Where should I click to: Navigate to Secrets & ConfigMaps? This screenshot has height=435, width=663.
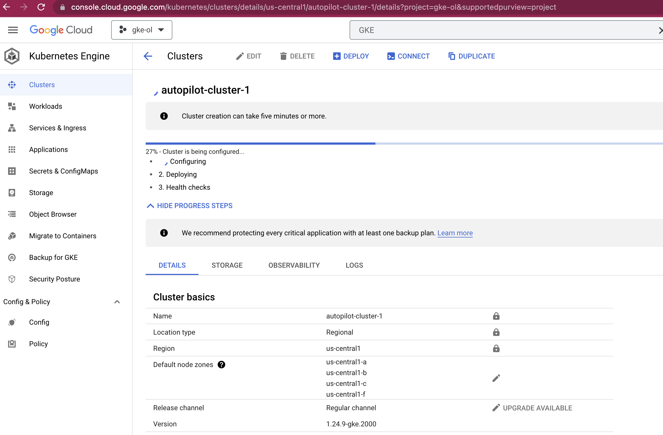(x=63, y=171)
